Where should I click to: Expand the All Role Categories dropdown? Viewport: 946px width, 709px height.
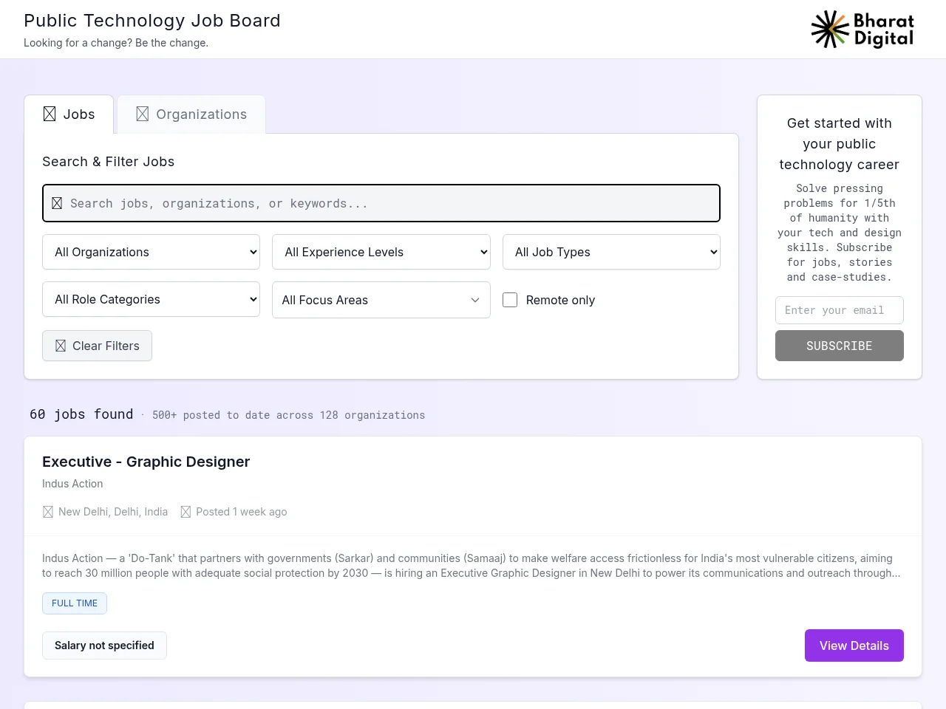pyautogui.click(x=152, y=299)
